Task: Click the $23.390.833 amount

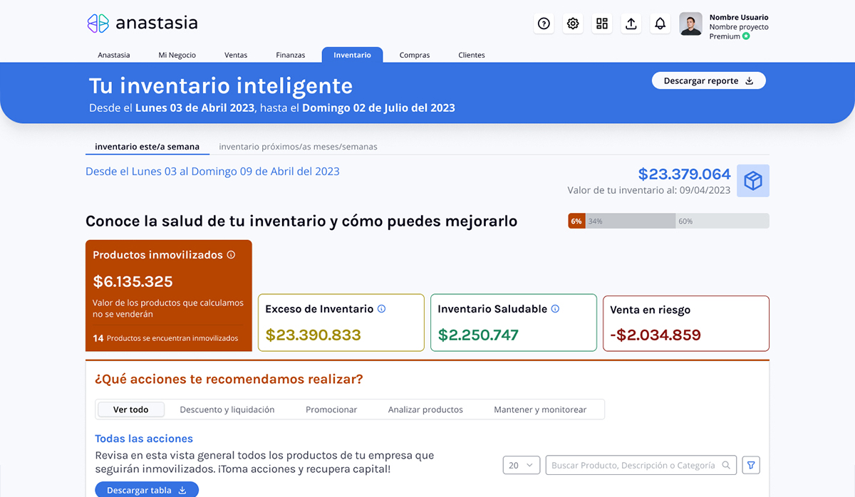Action: pos(313,335)
